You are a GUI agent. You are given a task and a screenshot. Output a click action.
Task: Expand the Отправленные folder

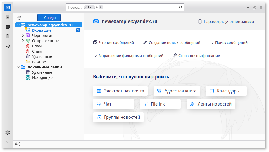pos(23,41)
